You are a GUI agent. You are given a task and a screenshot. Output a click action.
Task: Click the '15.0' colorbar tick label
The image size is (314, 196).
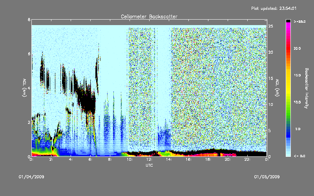(297, 75)
